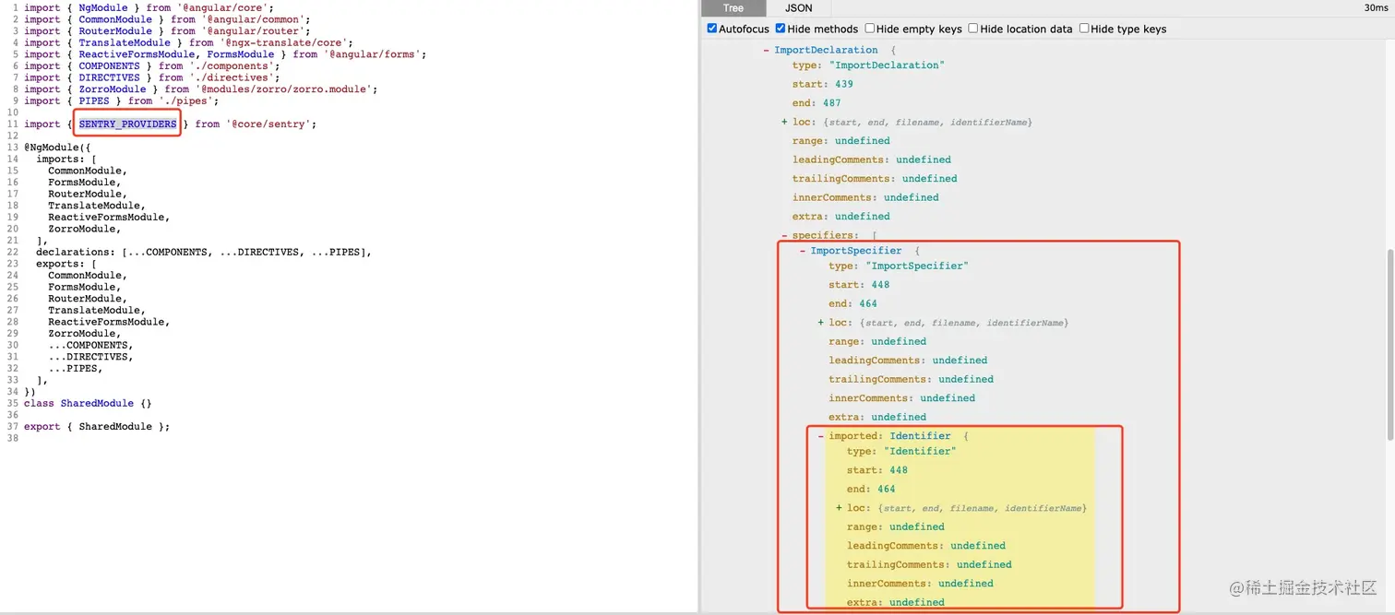
Task: Uncheck the Autofocus checkbox
Action: tap(712, 29)
